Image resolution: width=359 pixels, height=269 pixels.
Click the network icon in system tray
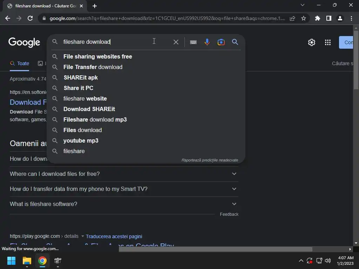pos(319,261)
